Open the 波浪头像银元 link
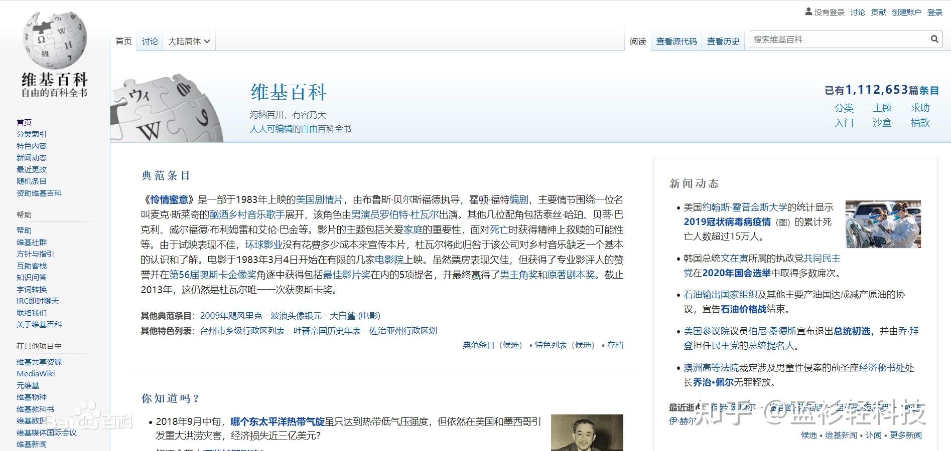 point(296,316)
